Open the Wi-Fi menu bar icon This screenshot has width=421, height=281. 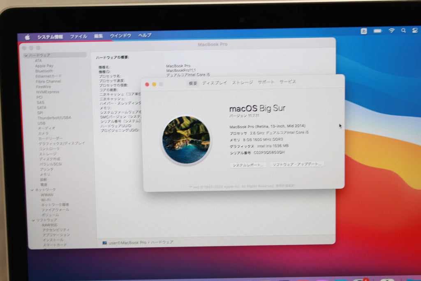(391, 30)
